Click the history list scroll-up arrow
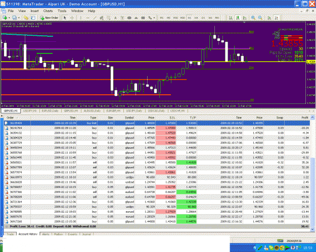This screenshot has height=252, width=316. (312, 117)
